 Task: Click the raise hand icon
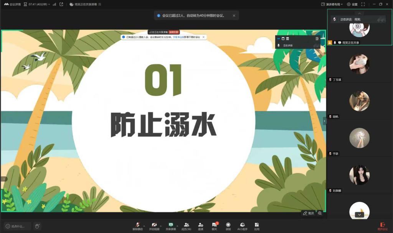click(37, 226)
